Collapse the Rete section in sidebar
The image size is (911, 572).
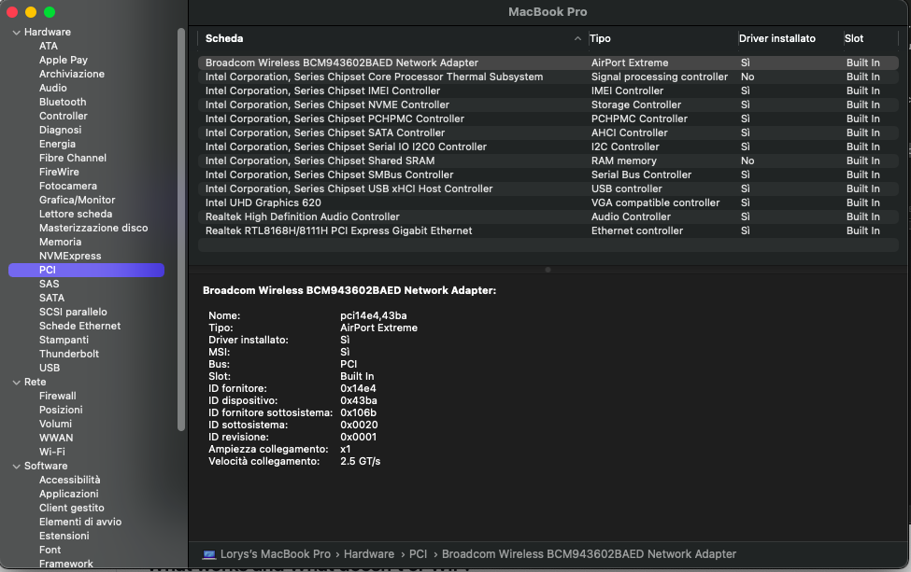coord(16,383)
